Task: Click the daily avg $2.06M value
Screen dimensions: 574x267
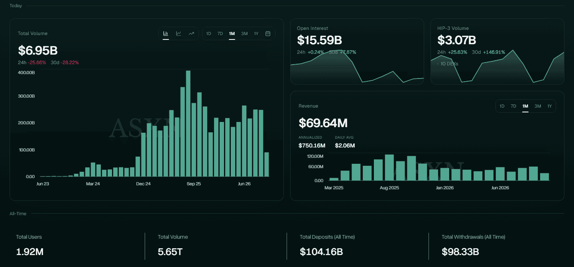Action: [345, 145]
